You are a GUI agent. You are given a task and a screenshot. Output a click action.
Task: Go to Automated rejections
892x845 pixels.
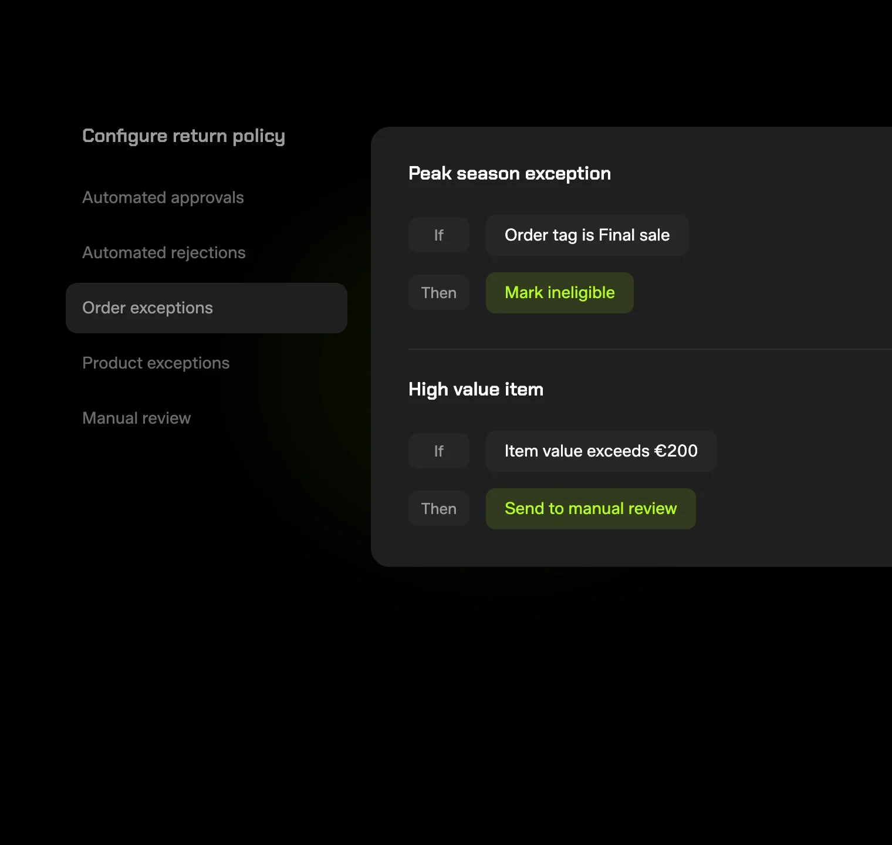(164, 253)
